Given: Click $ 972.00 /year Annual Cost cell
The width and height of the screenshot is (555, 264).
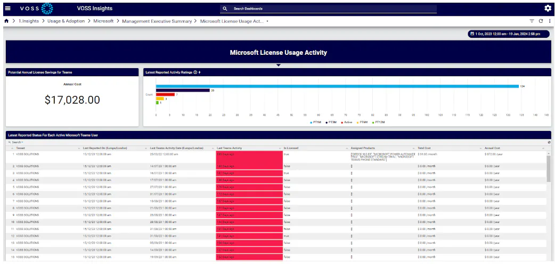Looking at the screenshot, I should (x=493, y=155).
